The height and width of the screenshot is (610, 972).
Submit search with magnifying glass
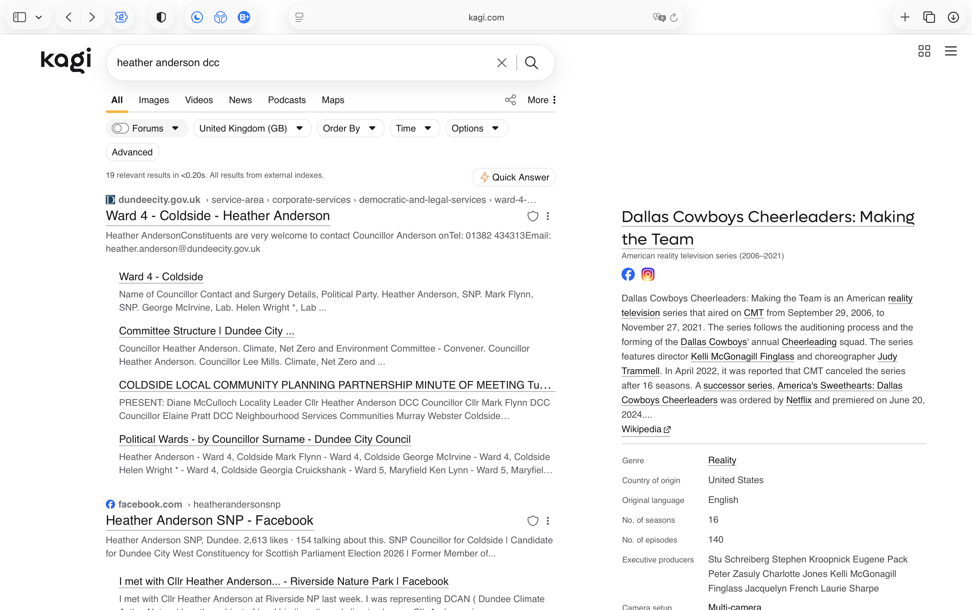click(531, 62)
